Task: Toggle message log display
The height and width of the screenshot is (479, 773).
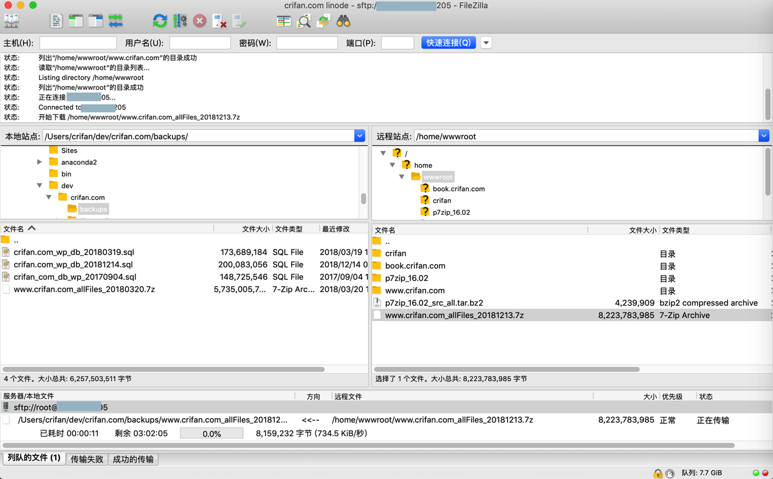Action: [56, 21]
